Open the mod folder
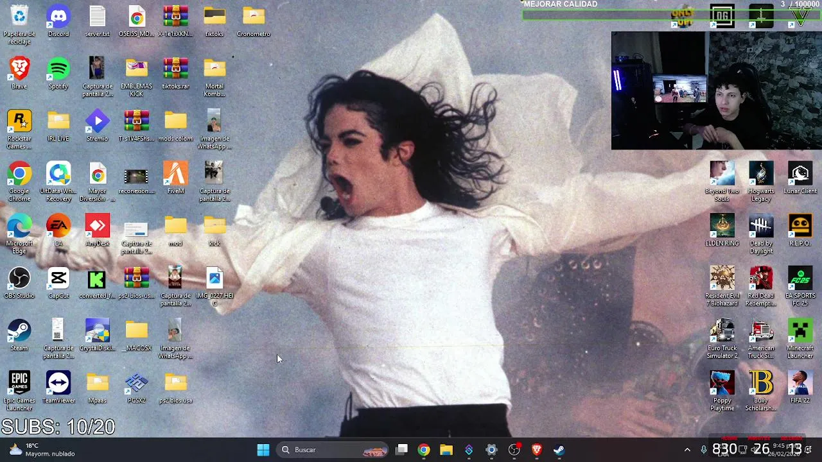The image size is (822, 462). pyautogui.click(x=175, y=230)
